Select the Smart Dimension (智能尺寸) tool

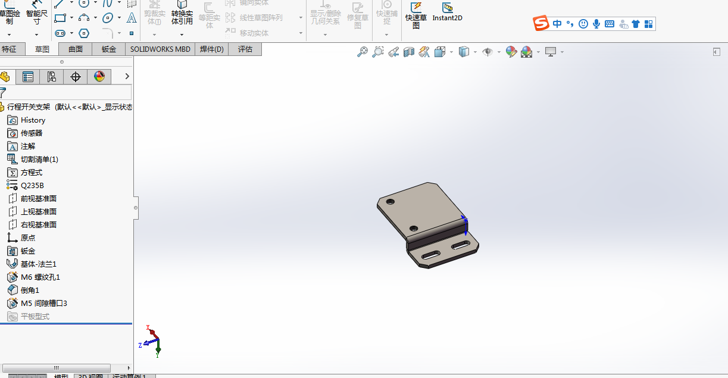(37, 13)
